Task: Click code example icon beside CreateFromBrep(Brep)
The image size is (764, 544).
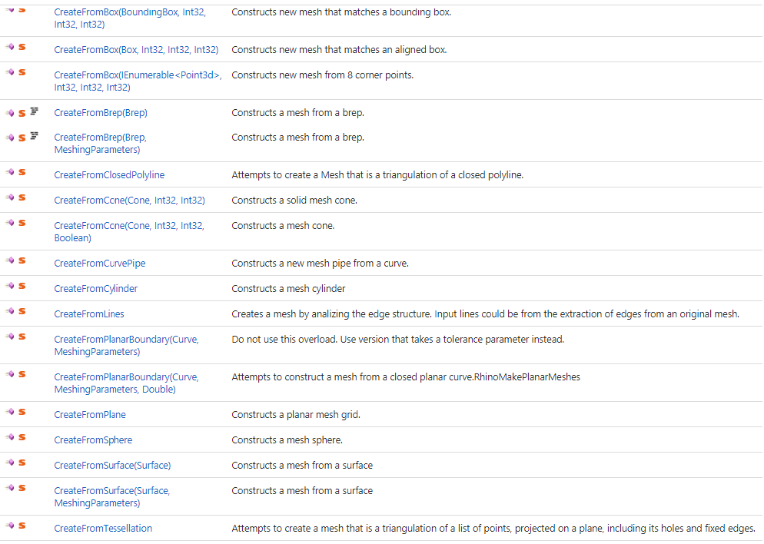Action: pyautogui.click(x=34, y=112)
